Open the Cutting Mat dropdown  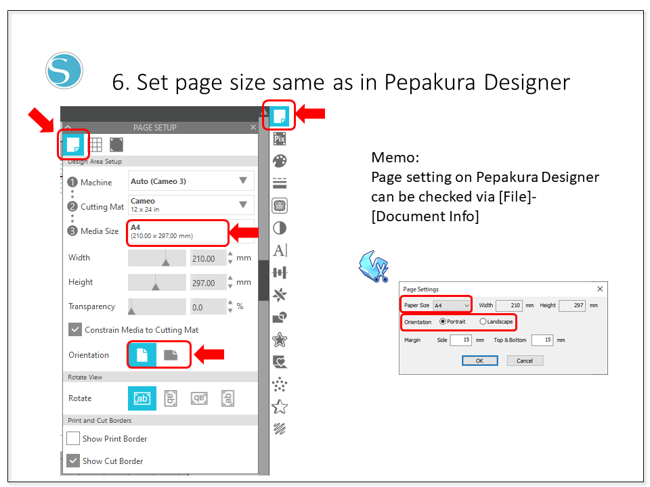(x=191, y=205)
